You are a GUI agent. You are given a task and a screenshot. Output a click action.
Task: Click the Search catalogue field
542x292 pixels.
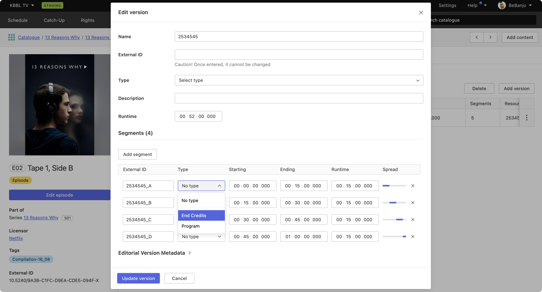pyautogui.click(x=483, y=20)
